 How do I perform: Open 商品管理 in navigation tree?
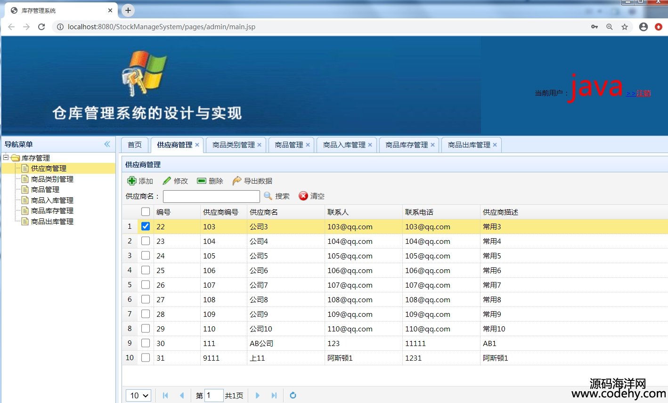[45, 190]
